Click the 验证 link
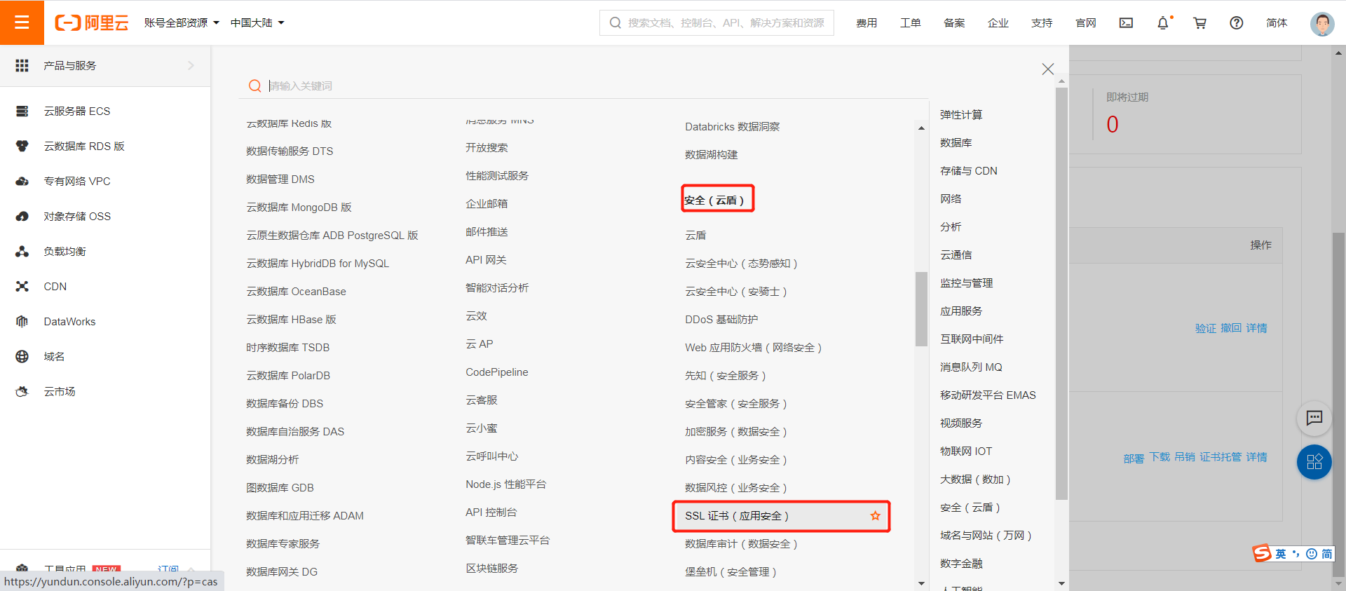Viewport: 1346px width, 591px height. [x=1206, y=328]
